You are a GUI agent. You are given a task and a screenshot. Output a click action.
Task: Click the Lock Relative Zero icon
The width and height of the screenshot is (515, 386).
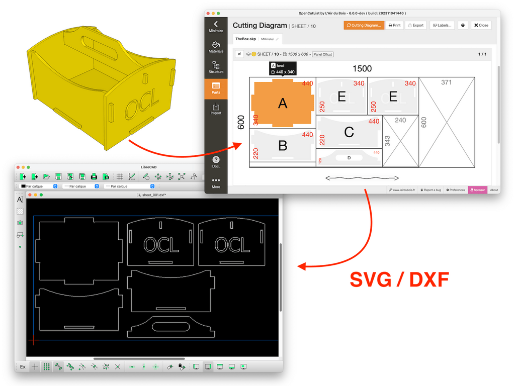tap(182, 366)
